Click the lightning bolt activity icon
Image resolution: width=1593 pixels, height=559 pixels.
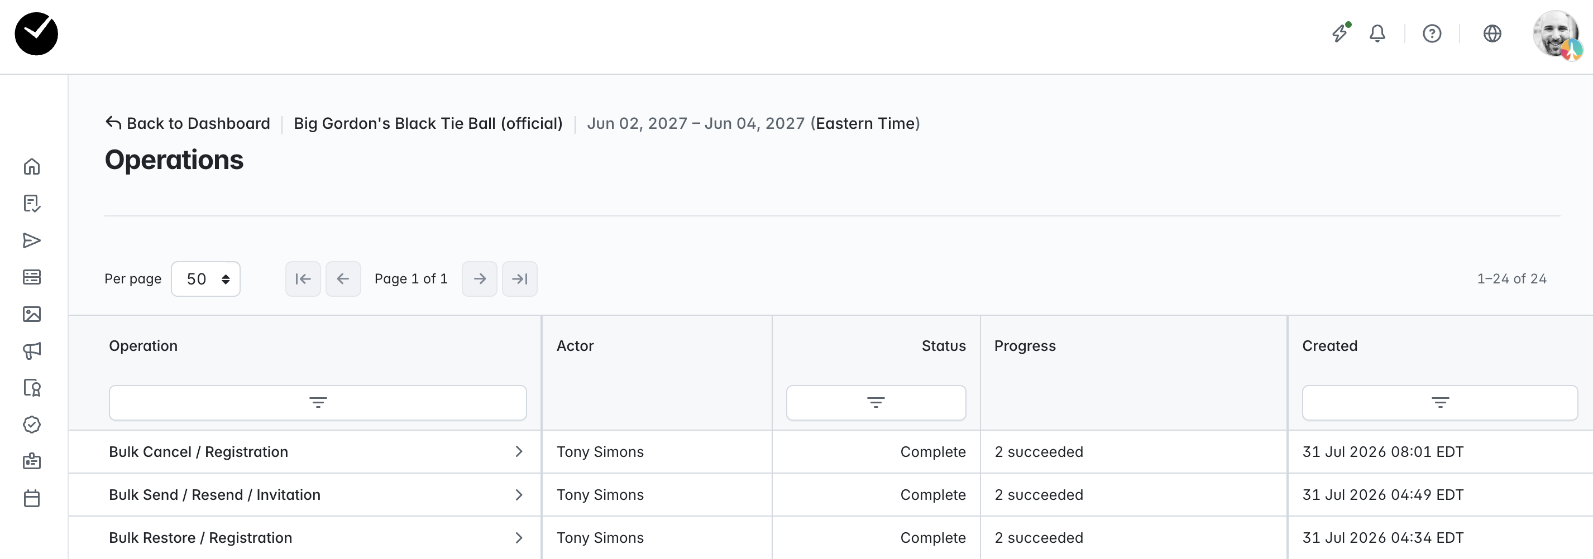(x=1340, y=33)
